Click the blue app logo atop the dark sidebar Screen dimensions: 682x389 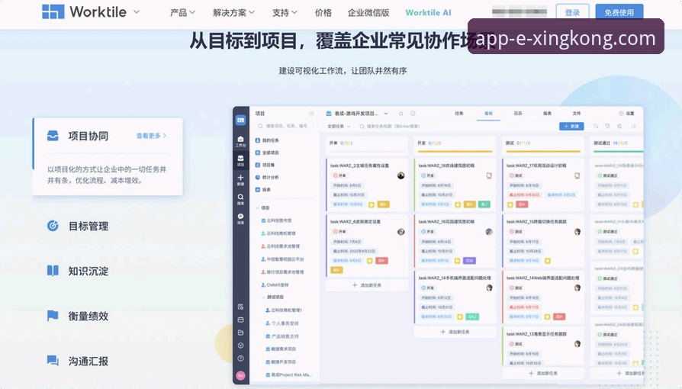click(x=240, y=120)
